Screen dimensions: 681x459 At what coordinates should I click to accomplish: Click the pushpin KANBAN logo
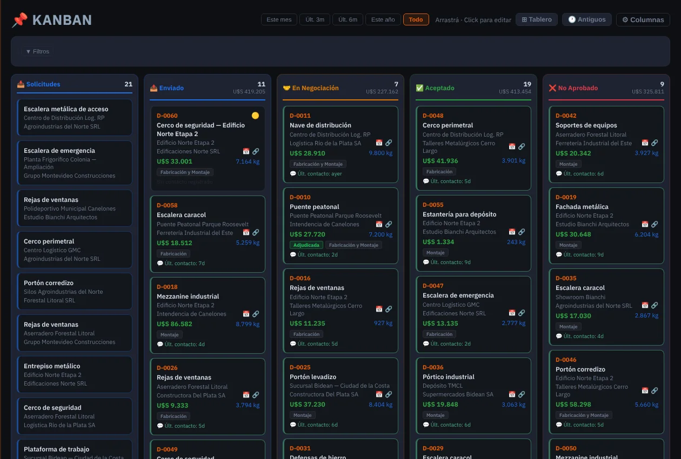click(x=52, y=20)
